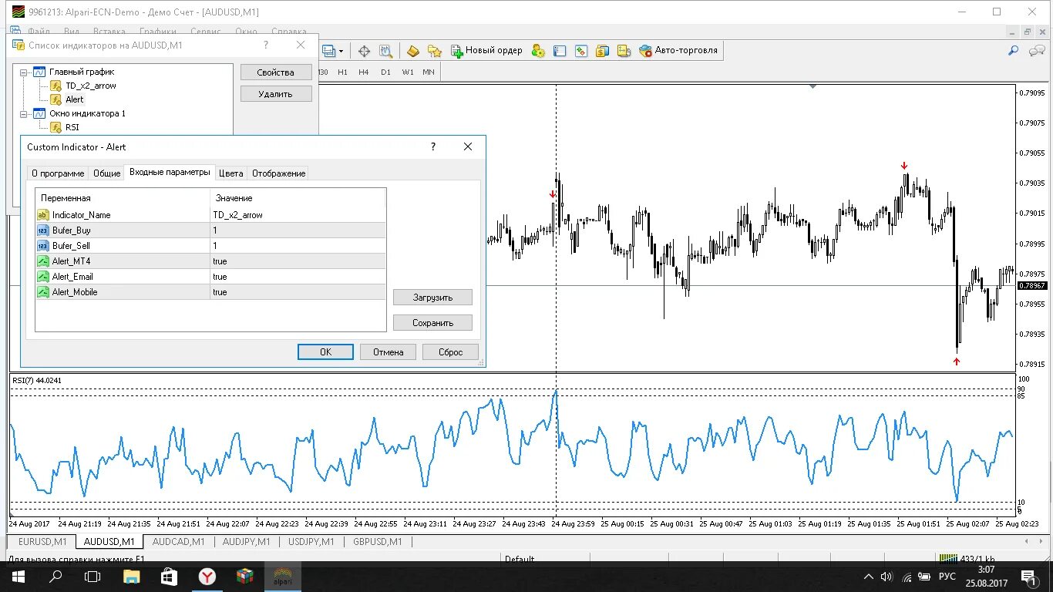
Task: Click the Сброс button
Action: point(451,351)
